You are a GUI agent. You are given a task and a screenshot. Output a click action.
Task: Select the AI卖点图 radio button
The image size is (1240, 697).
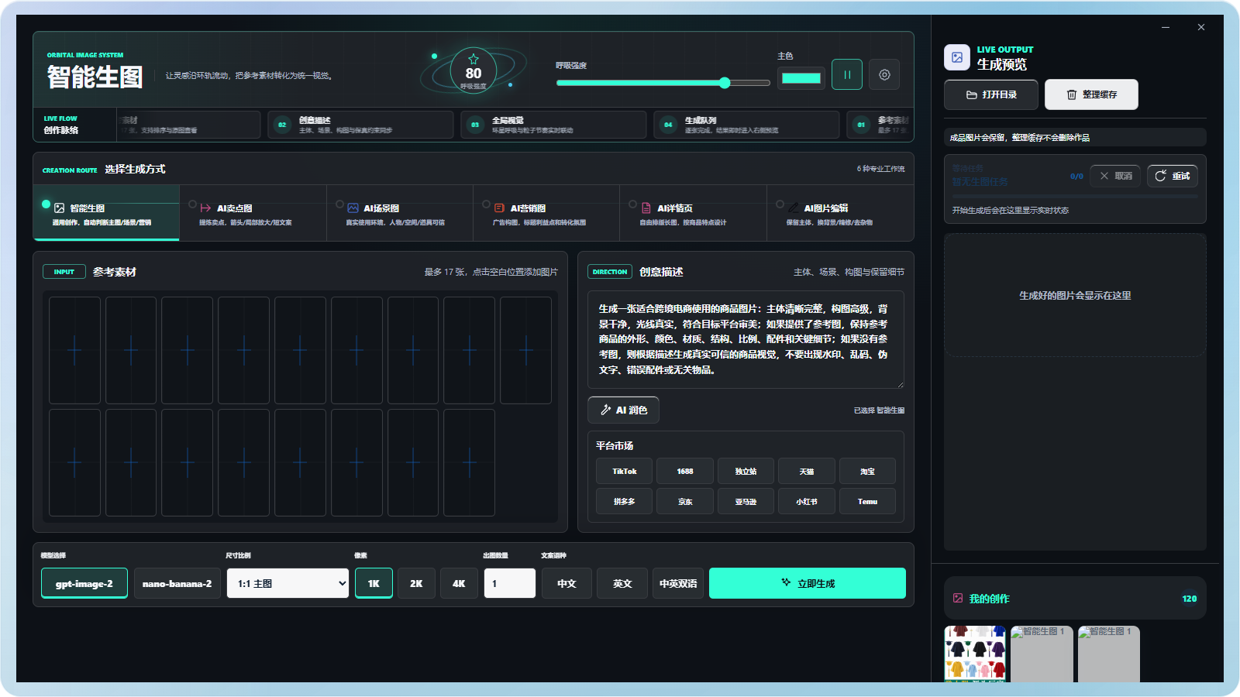click(x=193, y=204)
